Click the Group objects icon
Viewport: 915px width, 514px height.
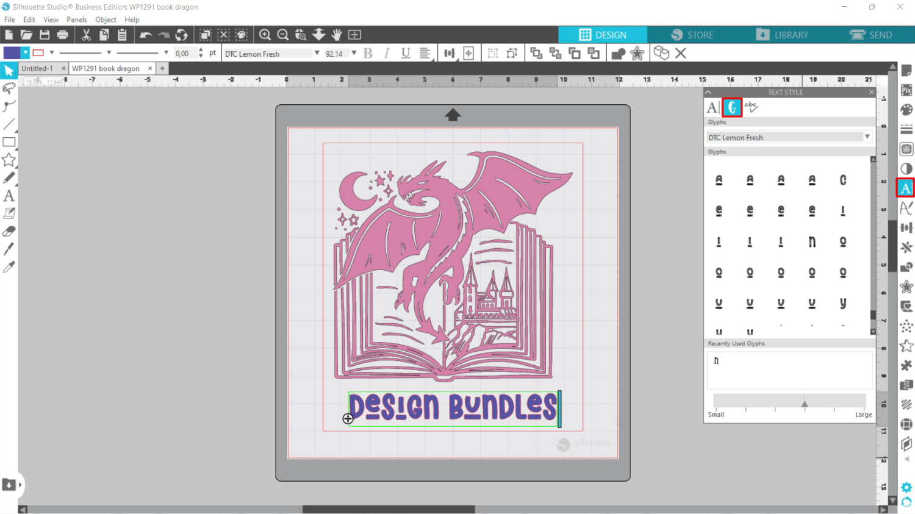coord(493,54)
